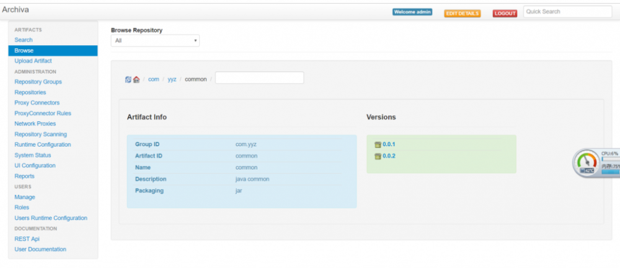This screenshot has height=268, width=620.
Task: Click the Welcome admin badge
Action: click(412, 12)
